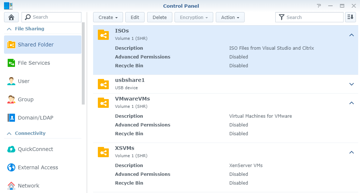This screenshot has height=193, width=360.
Task: Collapse the Connectivity section
Action: 9,133
